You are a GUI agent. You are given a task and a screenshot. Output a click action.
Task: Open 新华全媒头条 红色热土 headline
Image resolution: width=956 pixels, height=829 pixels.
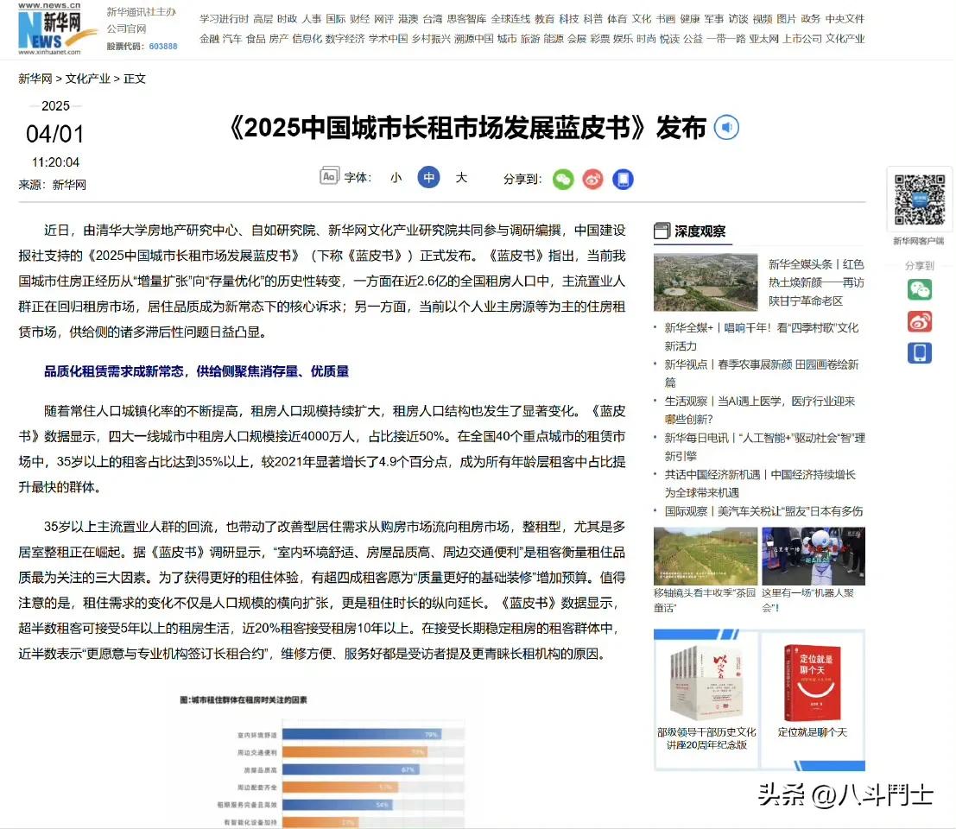816,282
